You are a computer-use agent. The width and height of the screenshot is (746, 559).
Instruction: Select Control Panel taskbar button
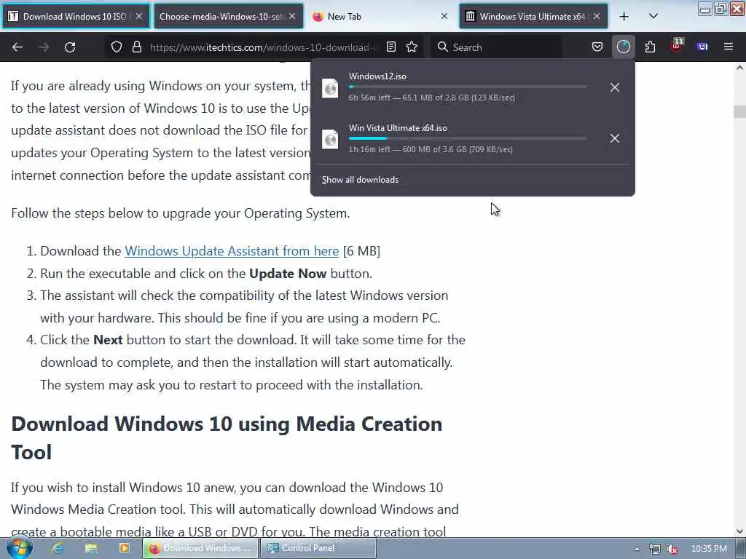click(318, 548)
